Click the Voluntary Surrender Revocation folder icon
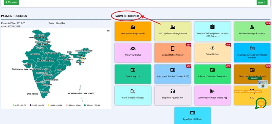 212,70
